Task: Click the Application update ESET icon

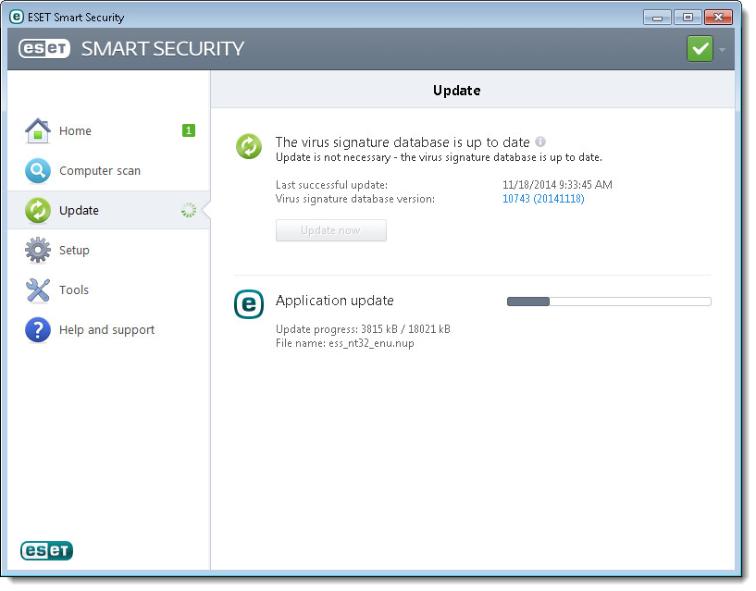Action: tap(249, 304)
